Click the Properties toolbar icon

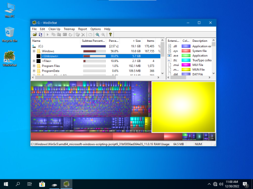(x=91, y=35)
